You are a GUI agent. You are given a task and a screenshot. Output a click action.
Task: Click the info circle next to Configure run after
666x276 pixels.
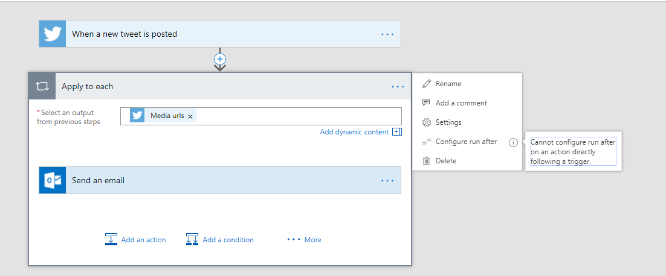pos(513,142)
